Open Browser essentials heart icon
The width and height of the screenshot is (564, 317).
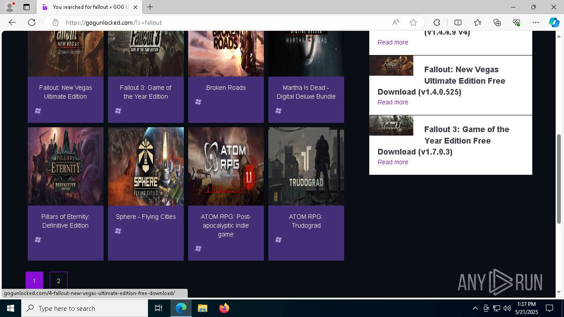(516, 22)
